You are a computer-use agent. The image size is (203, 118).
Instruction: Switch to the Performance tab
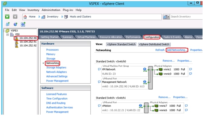pos(133,37)
